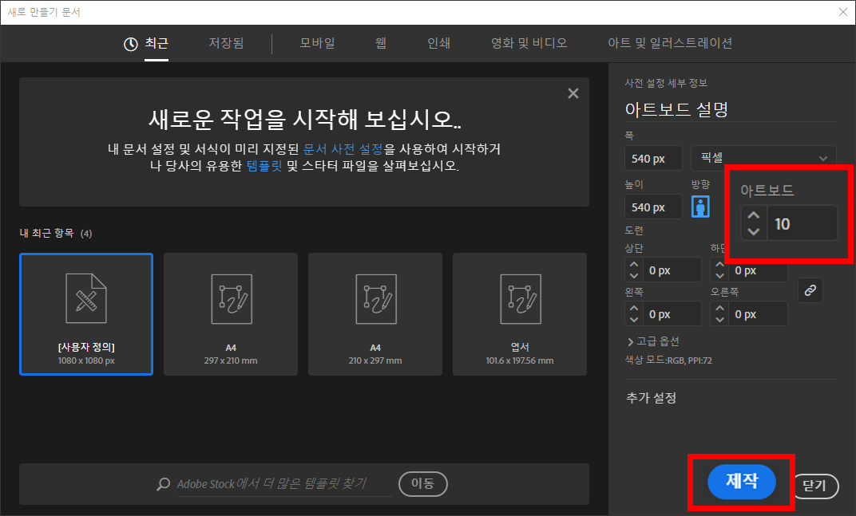This screenshot has width=856, height=516.
Task: Choose the A4 210 x 297 mm preset
Action: pos(374,313)
